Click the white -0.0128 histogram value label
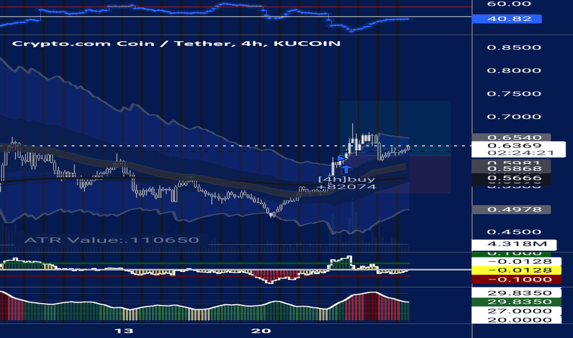573x338 pixels. (x=516, y=262)
